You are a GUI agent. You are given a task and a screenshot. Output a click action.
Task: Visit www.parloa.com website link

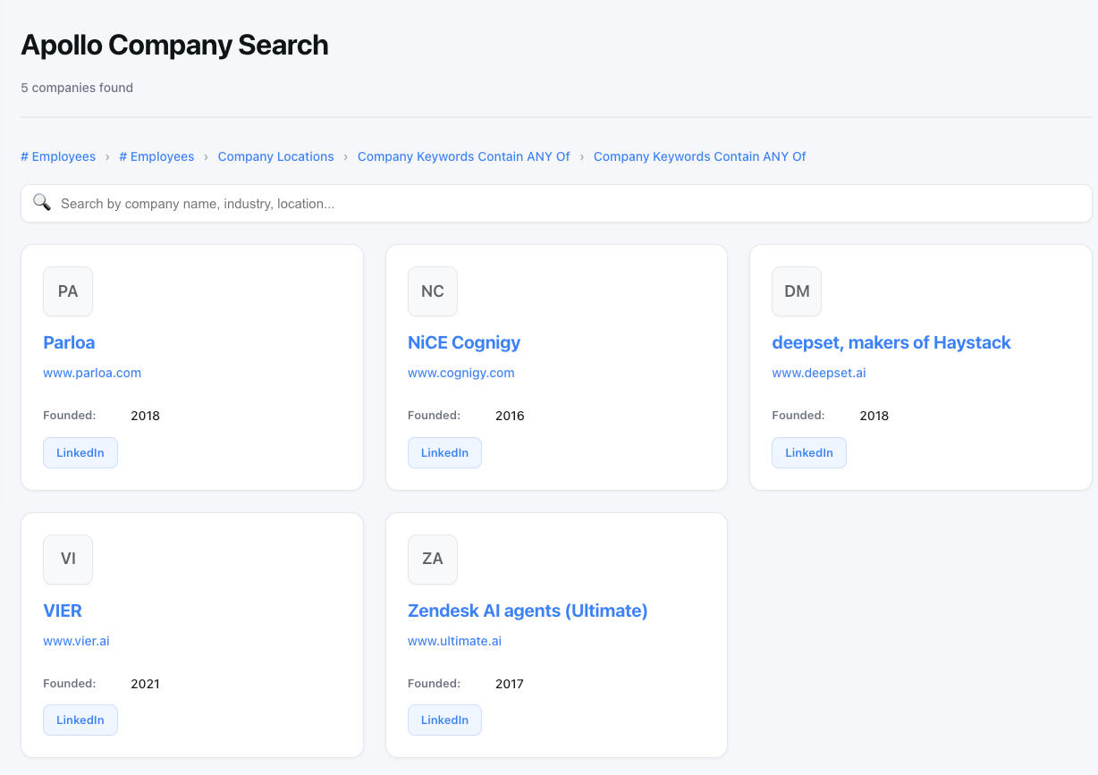(92, 373)
